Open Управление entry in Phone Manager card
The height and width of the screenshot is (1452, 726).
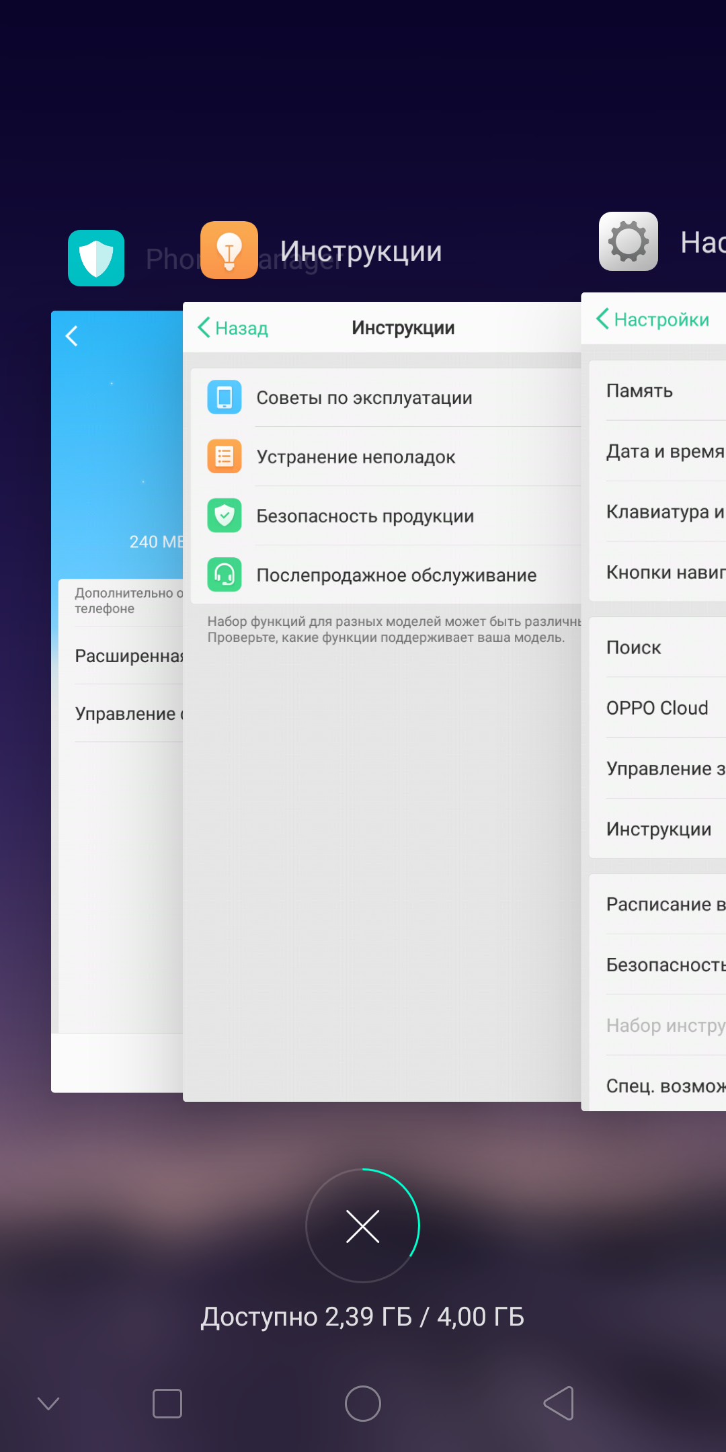click(121, 713)
